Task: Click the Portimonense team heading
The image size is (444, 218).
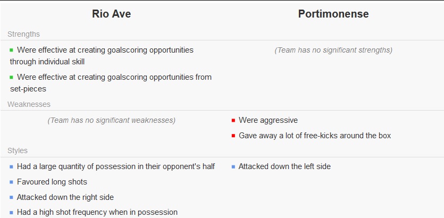Action: pyautogui.click(x=333, y=14)
